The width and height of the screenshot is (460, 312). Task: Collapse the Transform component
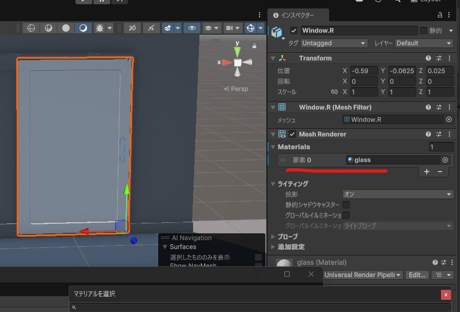click(x=273, y=59)
